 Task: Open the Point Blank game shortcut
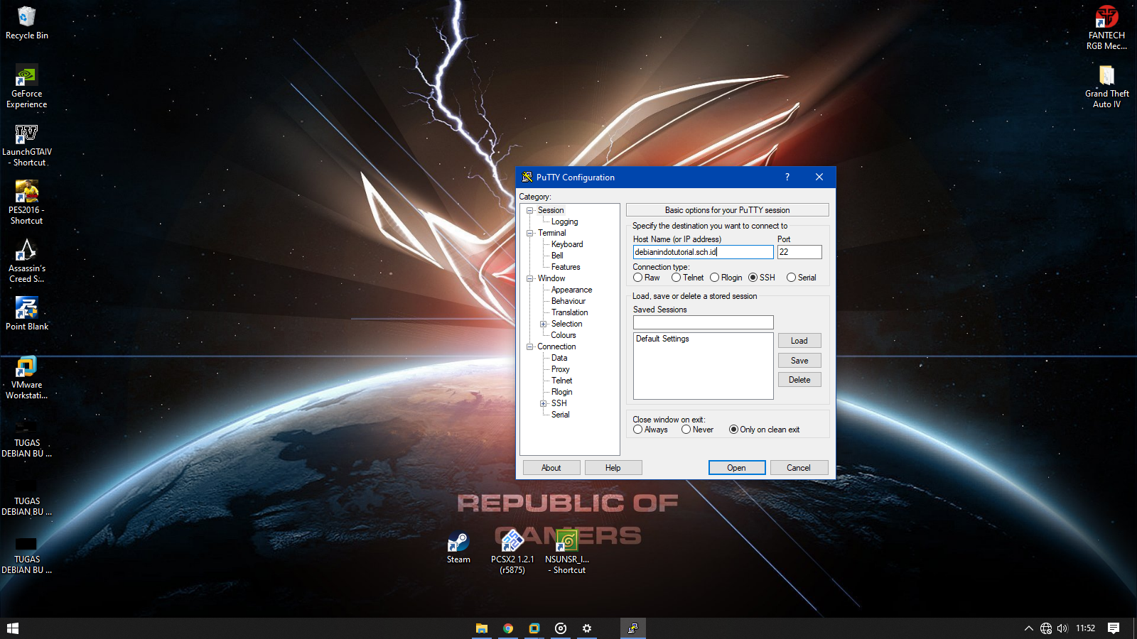26,309
